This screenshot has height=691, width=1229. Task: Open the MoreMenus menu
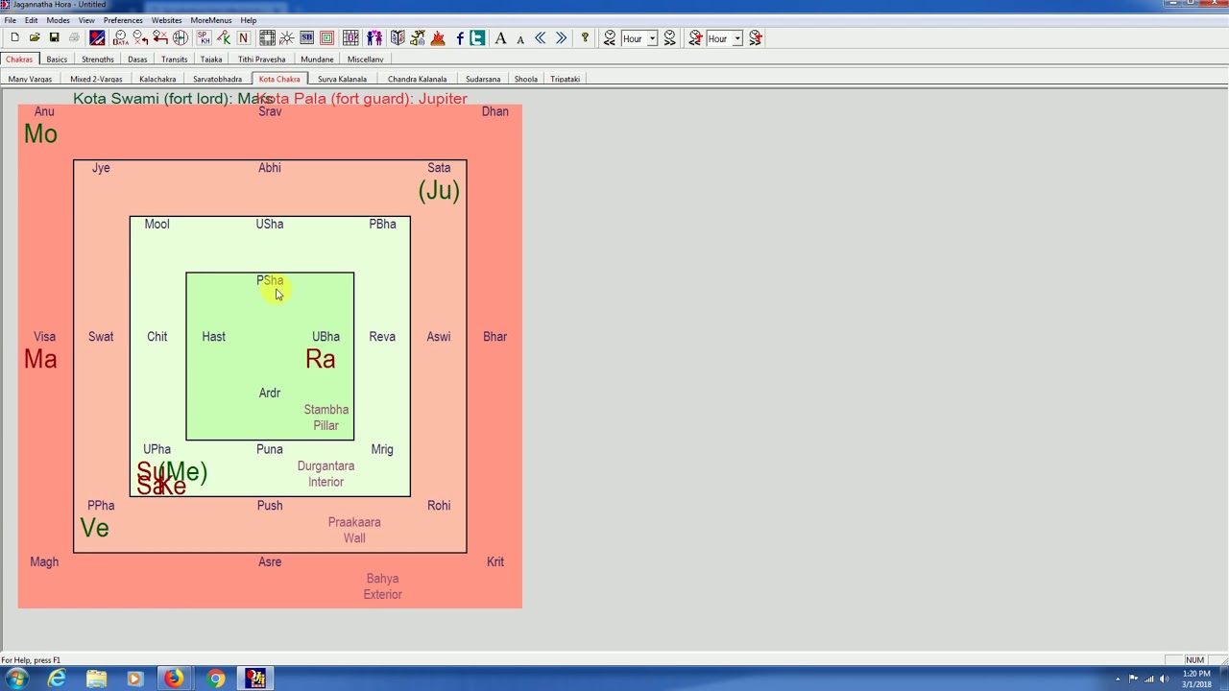point(210,20)
